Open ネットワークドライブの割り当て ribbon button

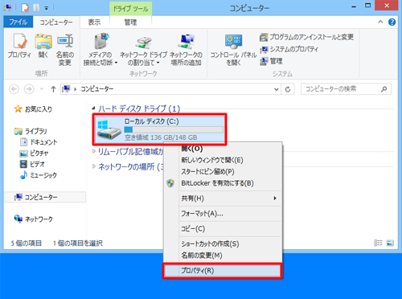coord(143,50)
